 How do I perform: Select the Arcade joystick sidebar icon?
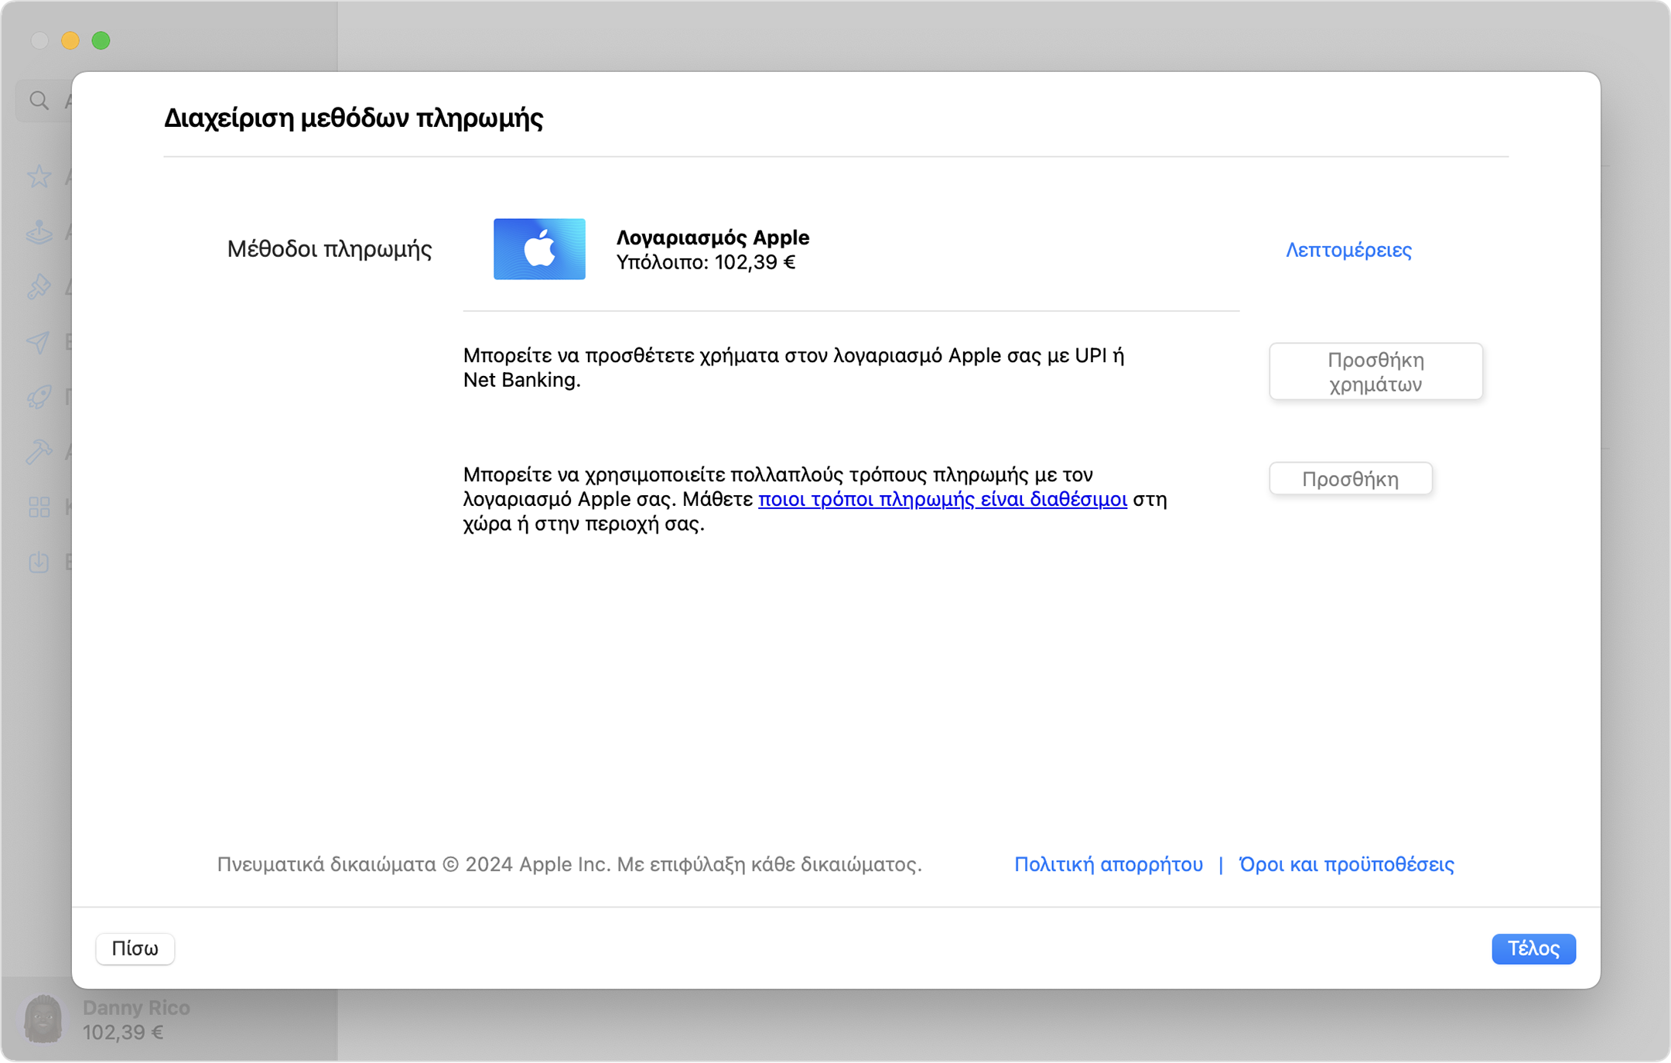39,232
